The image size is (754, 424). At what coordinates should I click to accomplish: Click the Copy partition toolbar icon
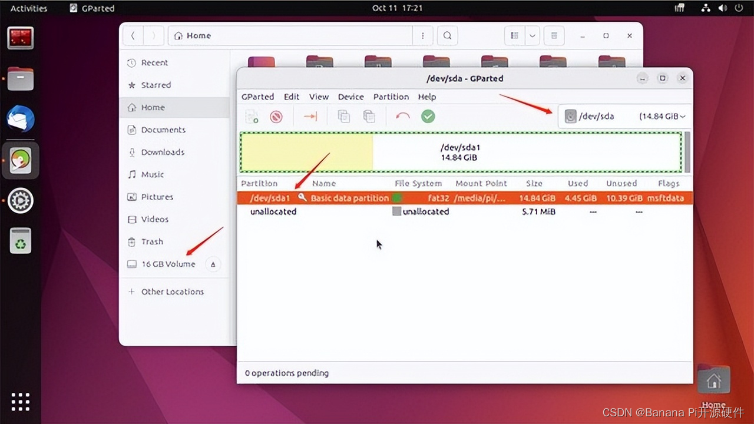pyautogui.click(x=344, y=117)
